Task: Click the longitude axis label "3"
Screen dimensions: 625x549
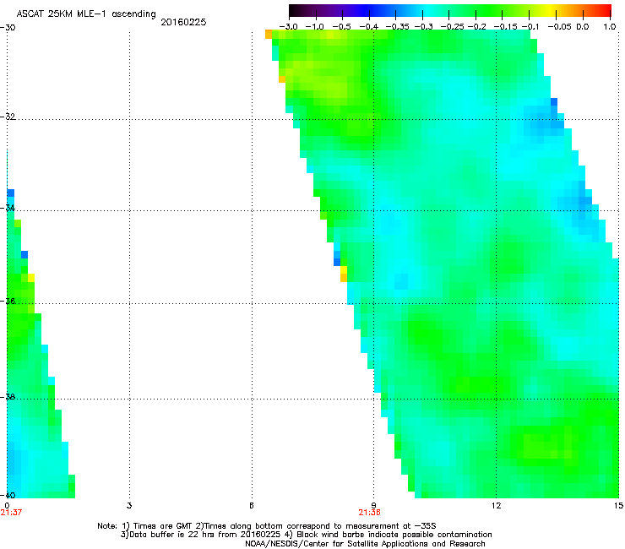Action: (129, 506)
